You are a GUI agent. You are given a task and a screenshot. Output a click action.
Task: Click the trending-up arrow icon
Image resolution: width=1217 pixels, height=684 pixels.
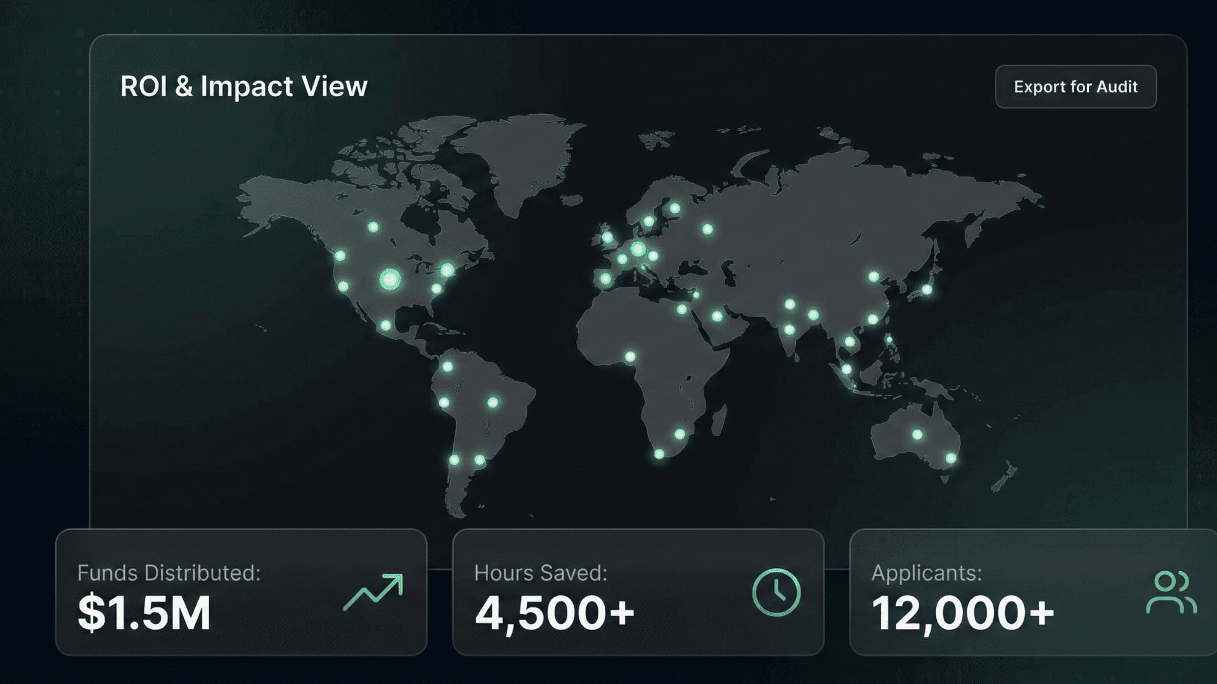373,592
